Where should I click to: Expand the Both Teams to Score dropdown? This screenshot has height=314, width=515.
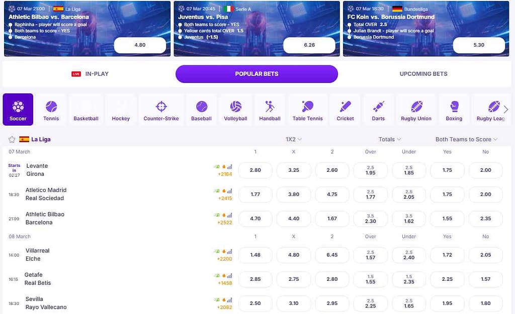[x=466, y=140]
